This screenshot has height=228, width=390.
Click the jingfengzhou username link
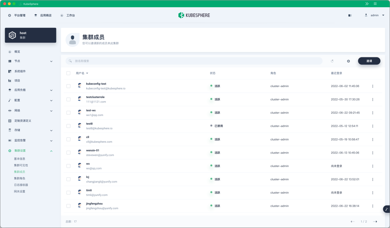(x=94, y=203)
